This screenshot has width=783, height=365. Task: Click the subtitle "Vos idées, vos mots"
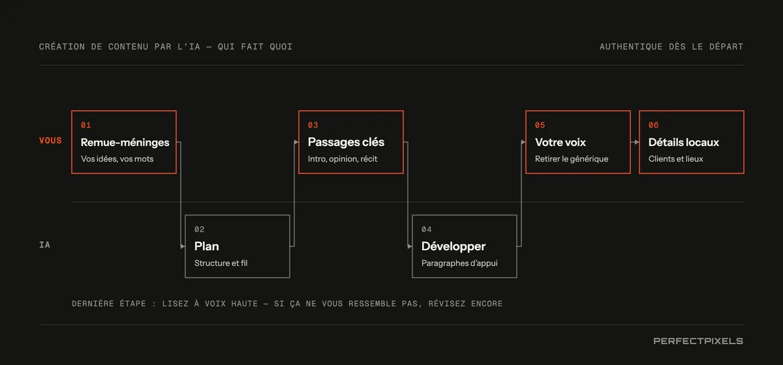(x=117, y=159)
